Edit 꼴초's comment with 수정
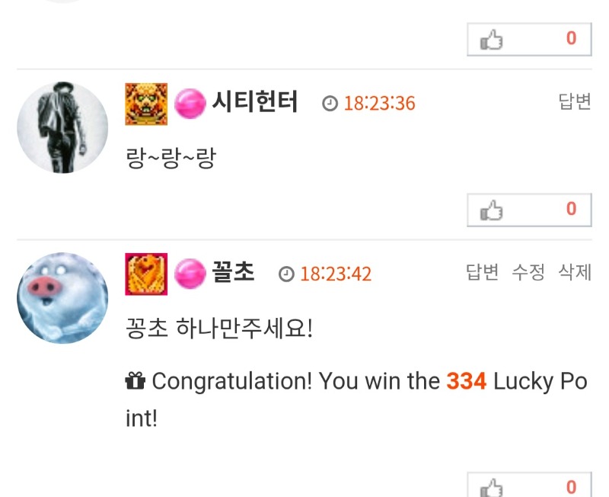Image resolution: width=609 pixels, height=497 pixels. [x=528, y=272]
